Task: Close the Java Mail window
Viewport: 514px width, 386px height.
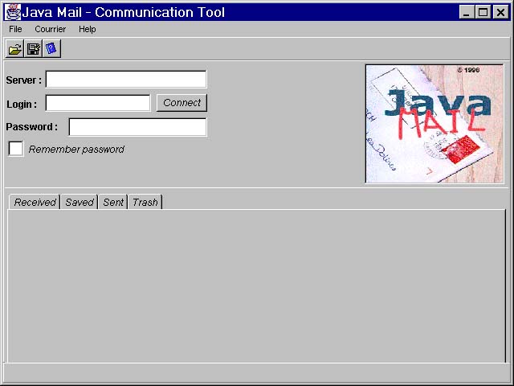Action: (500, 12)
